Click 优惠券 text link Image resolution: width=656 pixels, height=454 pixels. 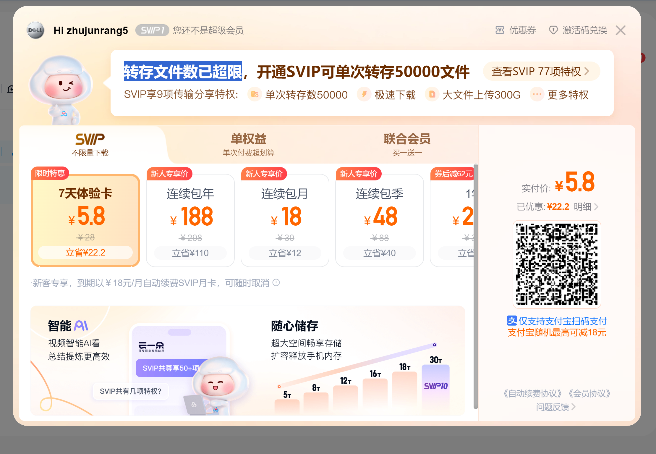(x=522, y=30)
